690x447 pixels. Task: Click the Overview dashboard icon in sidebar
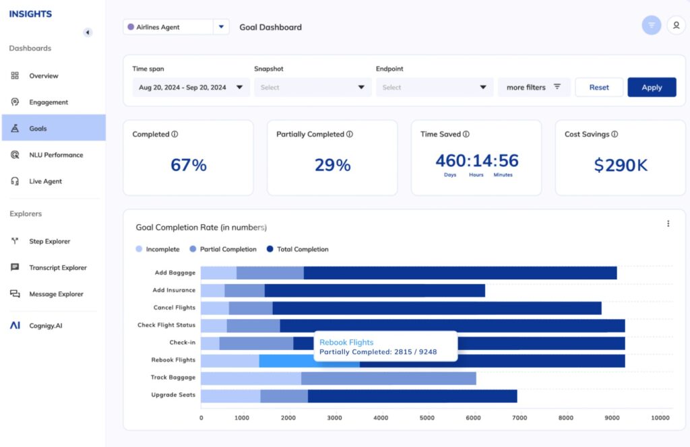tap(15, 76)
